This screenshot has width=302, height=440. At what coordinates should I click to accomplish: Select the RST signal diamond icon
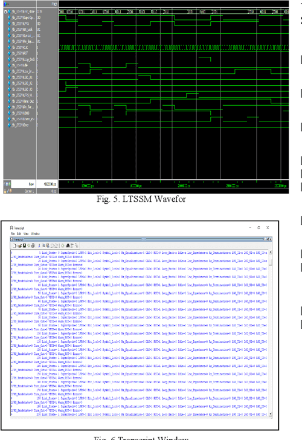9,53
